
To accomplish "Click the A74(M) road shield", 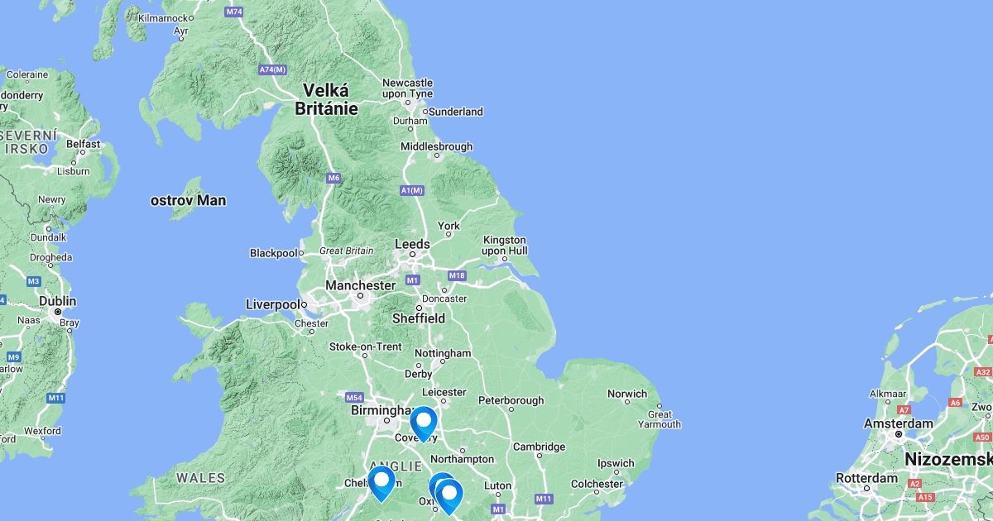I will pyautogui.click(x=272, y=69).
